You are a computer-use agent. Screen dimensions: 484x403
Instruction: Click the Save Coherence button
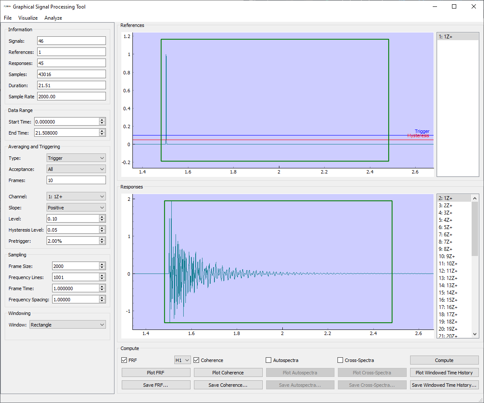coord(228,385)
